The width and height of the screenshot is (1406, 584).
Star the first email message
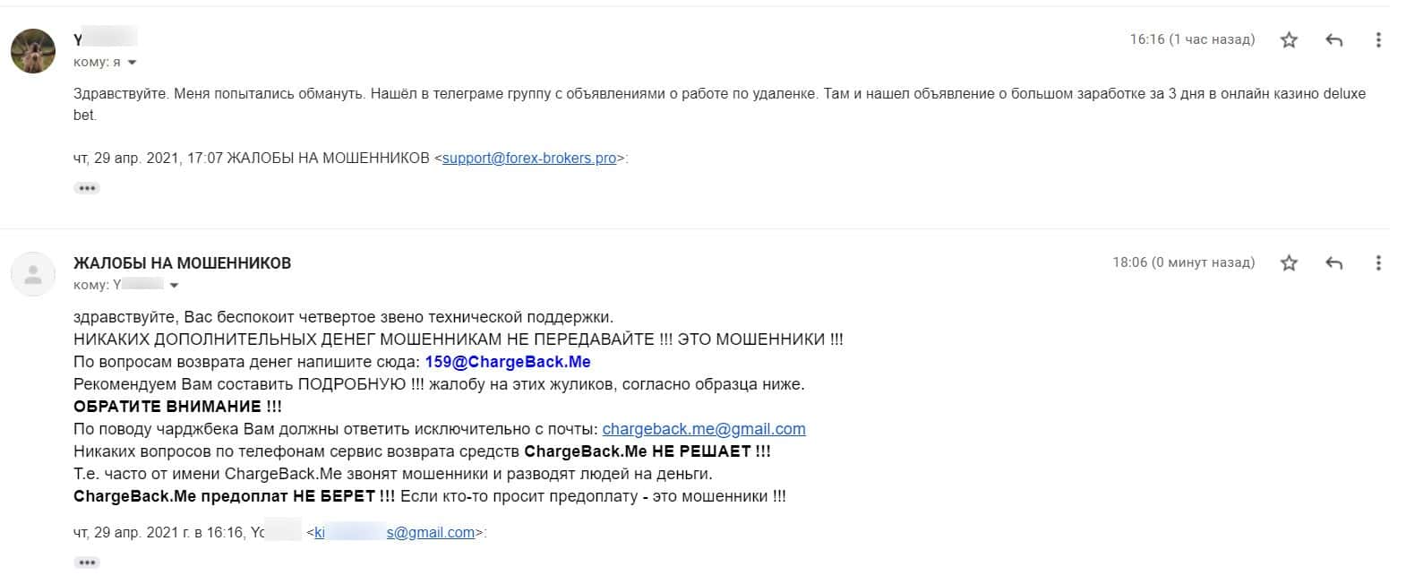1289,39
